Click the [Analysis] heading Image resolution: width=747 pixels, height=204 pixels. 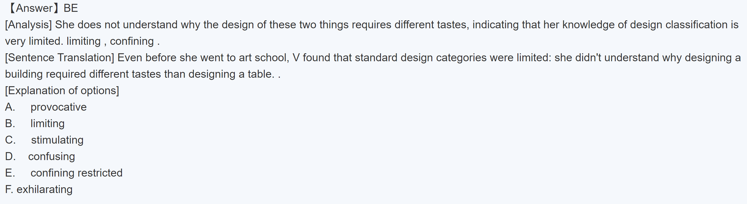click(x=28, y=25)
